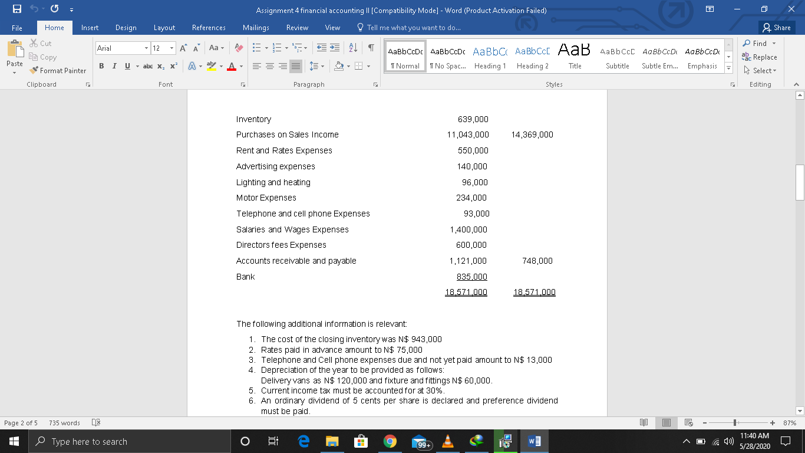Screen dimensions: 805x453
Task: Switch to the Mailings tab
Action: pos(256,28)
